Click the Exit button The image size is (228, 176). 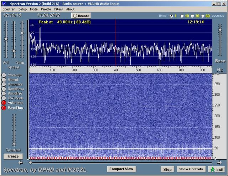(217, 169)
